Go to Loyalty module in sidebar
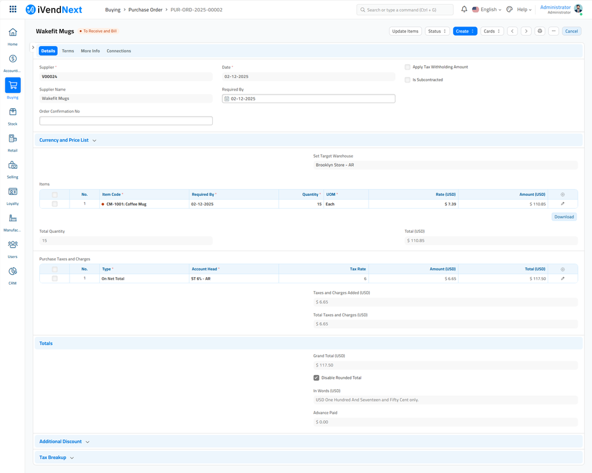 [12, 192]
